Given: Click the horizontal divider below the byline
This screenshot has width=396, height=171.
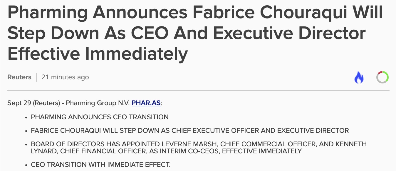Looking at the screenshot, I should [199, 91].
